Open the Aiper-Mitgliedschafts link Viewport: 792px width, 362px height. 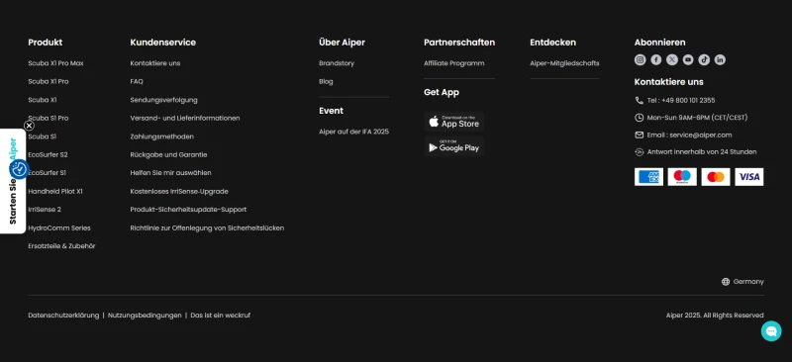[x=564, y=63]
